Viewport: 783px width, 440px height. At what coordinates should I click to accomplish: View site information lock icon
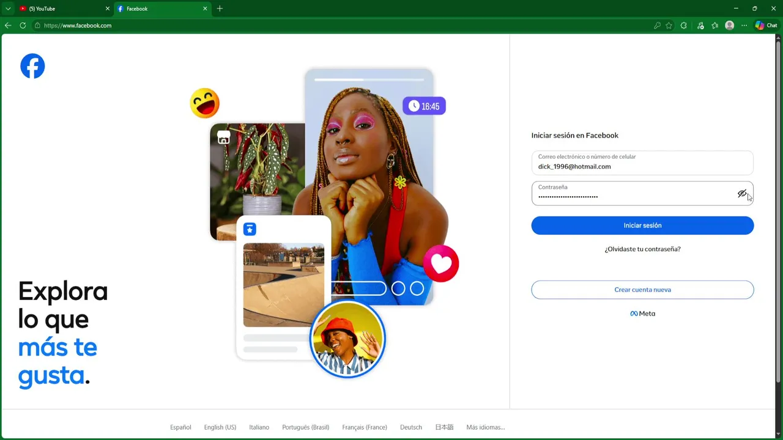click(x=37, y=26)
